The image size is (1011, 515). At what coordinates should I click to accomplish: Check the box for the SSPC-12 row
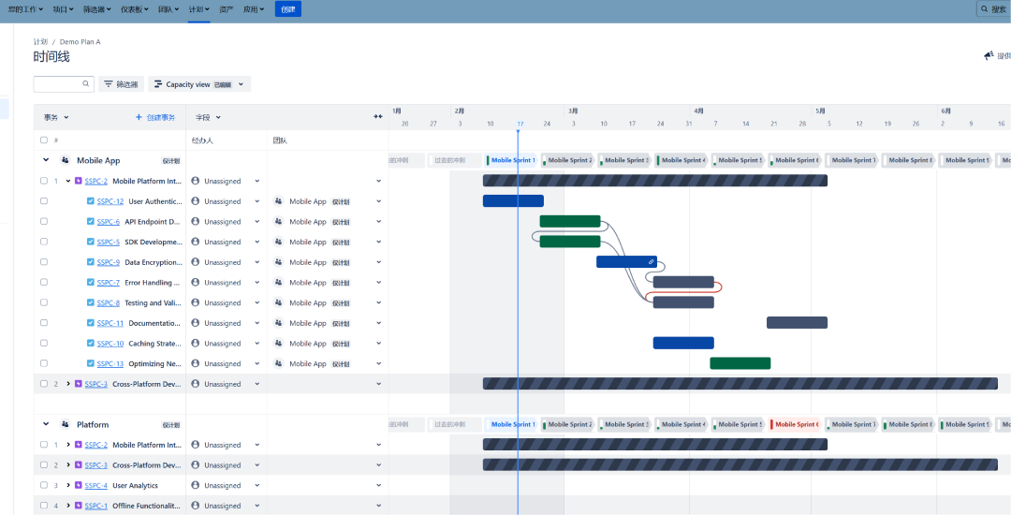[x=44, y=201]
